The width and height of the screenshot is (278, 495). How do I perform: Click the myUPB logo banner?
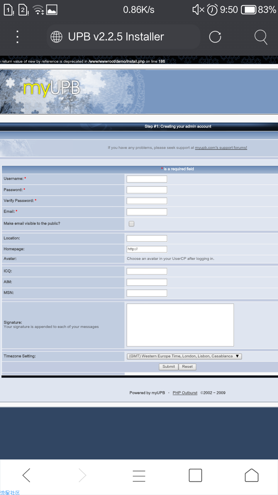(139, 92)
